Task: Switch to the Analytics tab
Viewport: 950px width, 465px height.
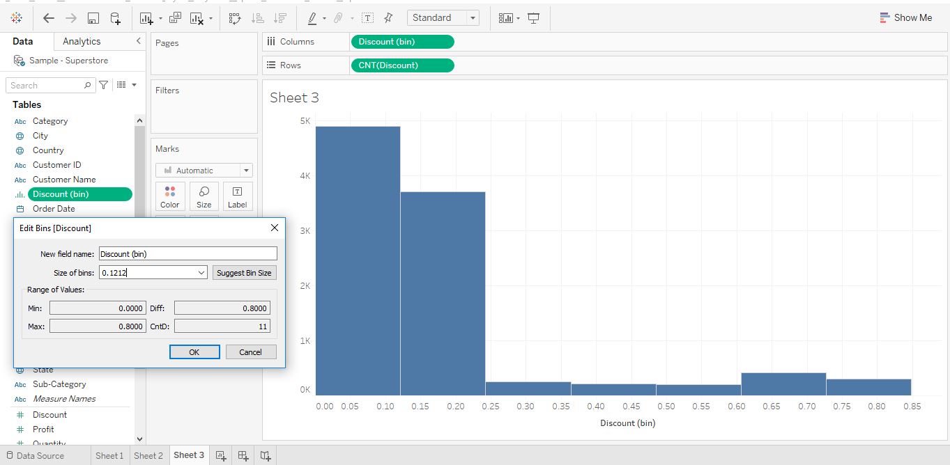Action: [x=80, y=41]
